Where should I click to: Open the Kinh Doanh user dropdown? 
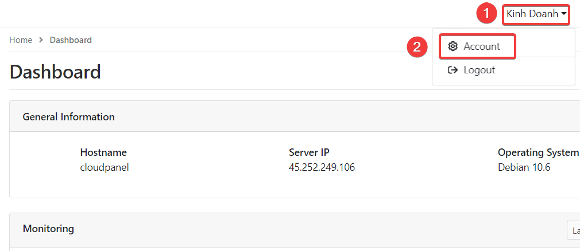[536, 14]
